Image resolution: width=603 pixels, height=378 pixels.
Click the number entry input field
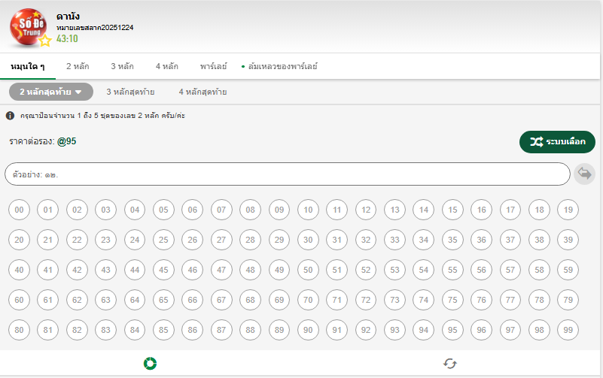pyautogui.click(x=288, y=174)
